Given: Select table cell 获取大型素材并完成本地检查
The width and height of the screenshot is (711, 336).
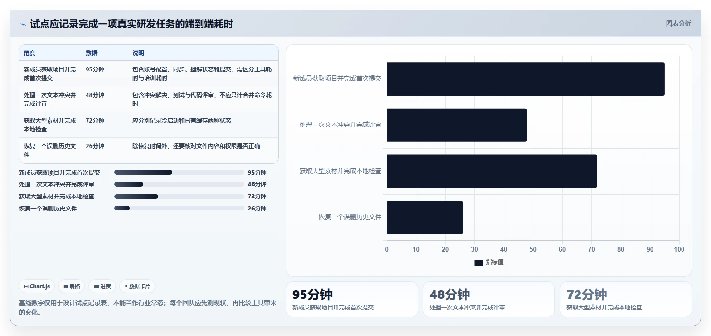Looking at the screenshot, I should 50,125.
